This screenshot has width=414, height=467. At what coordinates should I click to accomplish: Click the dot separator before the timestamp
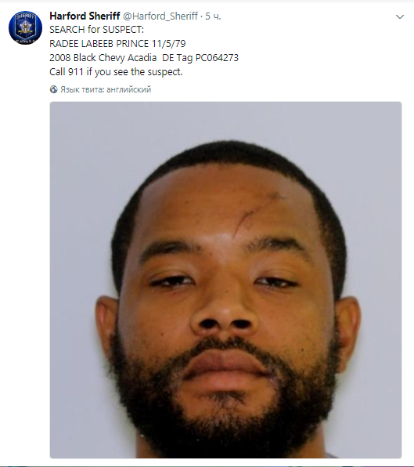202,16
